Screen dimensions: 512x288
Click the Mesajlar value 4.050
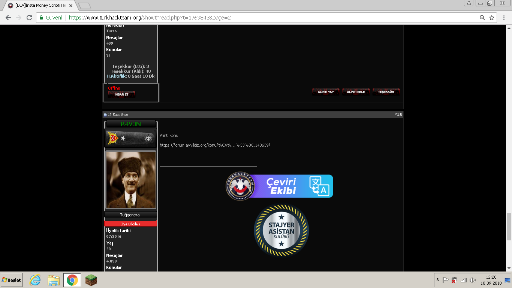tap(111, 261)
